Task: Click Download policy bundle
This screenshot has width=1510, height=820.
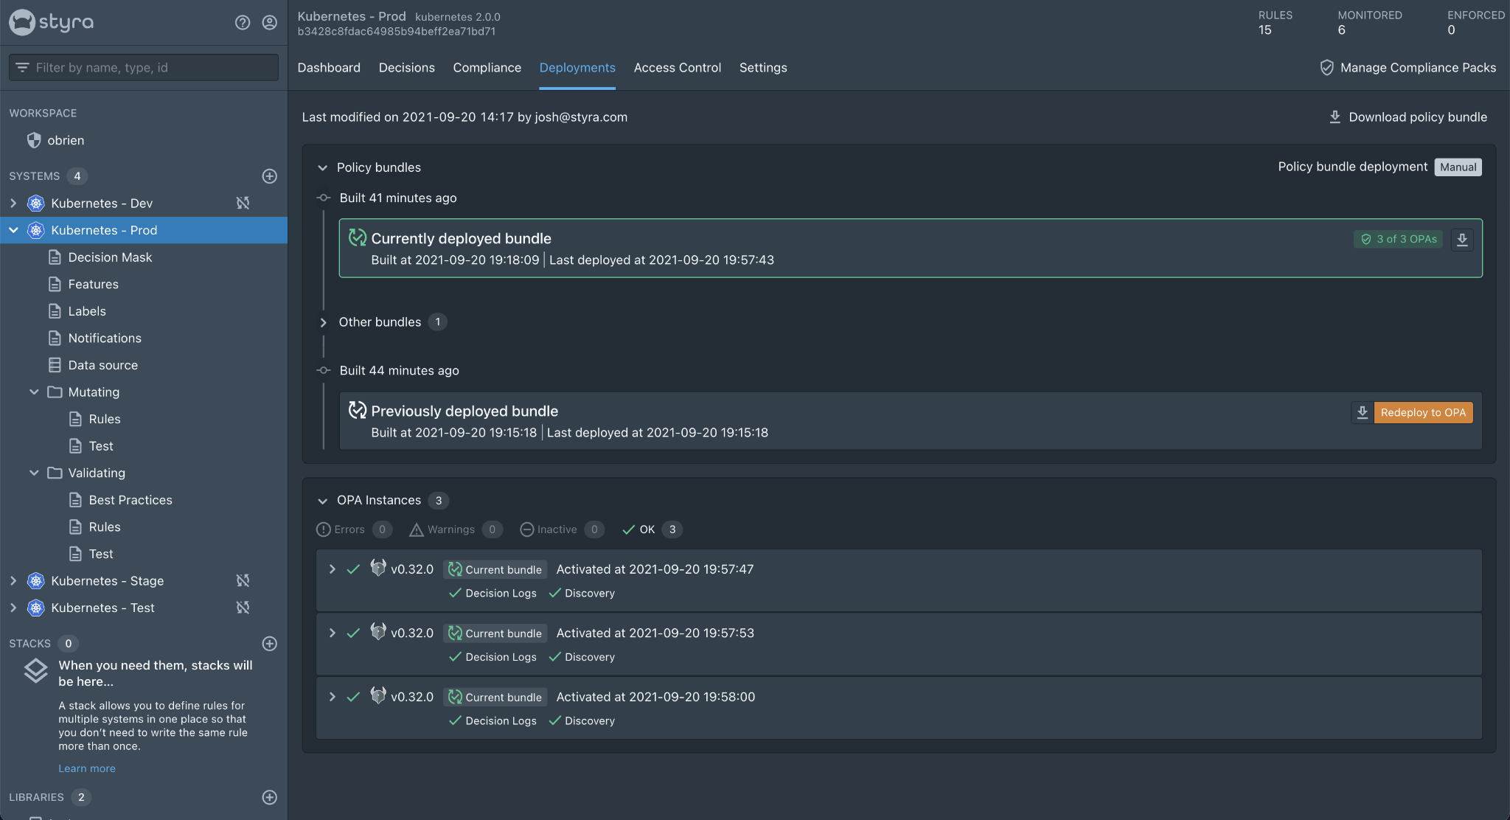Action: [1408, 117]
